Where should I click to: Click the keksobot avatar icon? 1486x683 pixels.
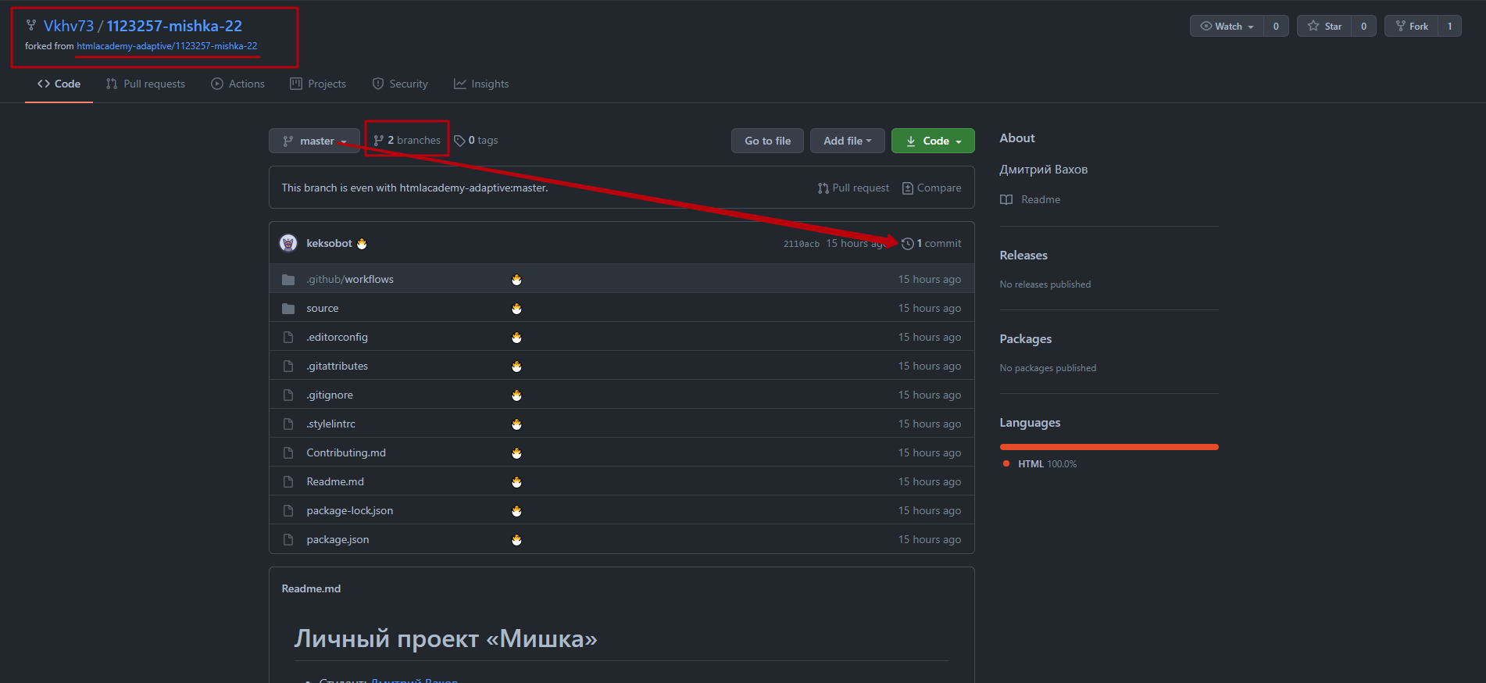coord(288,243)
